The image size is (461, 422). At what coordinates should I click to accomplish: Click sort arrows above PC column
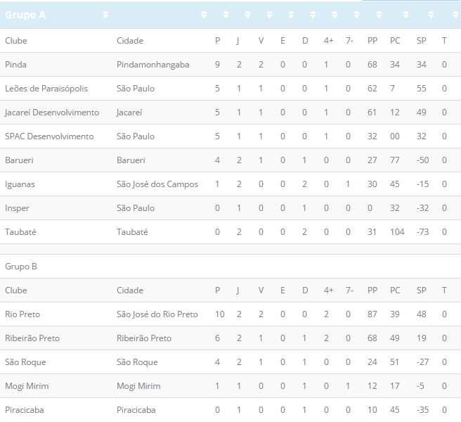click(405, 15)
